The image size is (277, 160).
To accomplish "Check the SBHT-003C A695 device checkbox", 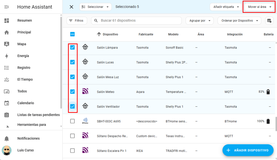I will [72, 121].
